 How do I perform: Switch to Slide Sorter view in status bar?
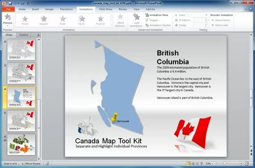[194, 164]
